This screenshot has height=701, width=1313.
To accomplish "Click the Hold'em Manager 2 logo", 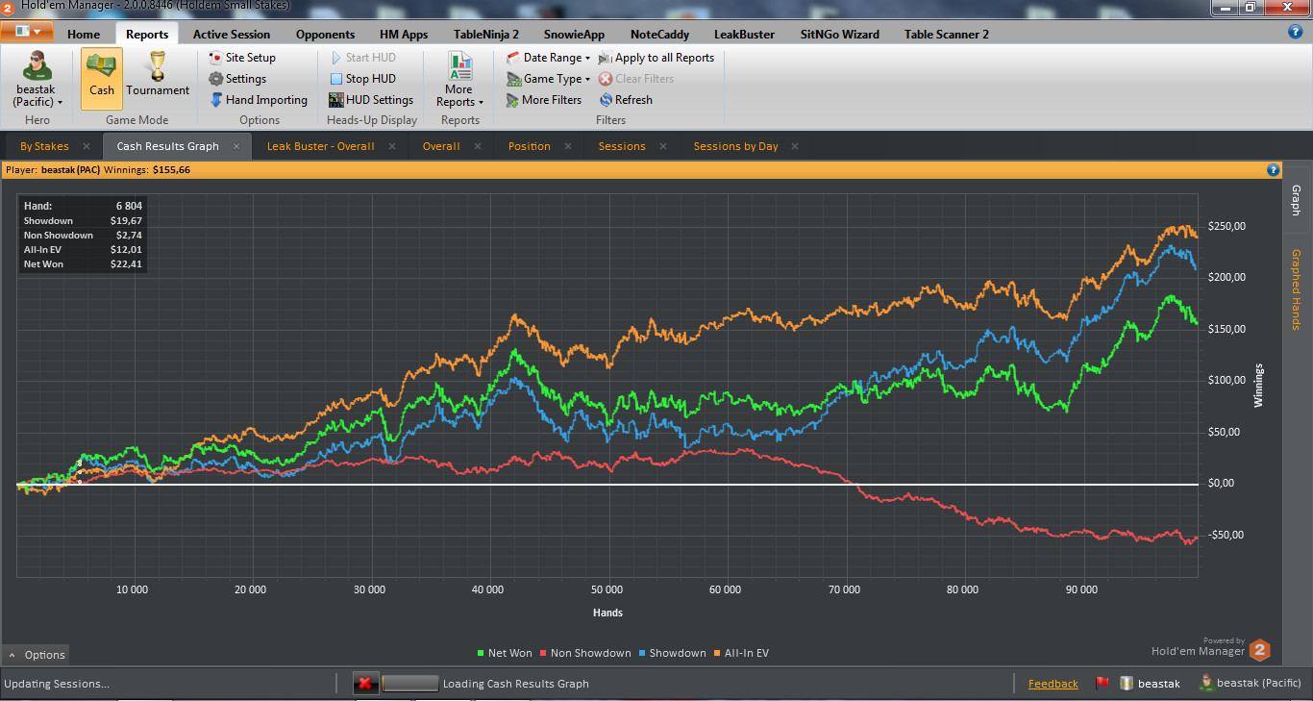I will coord(1260,650).
